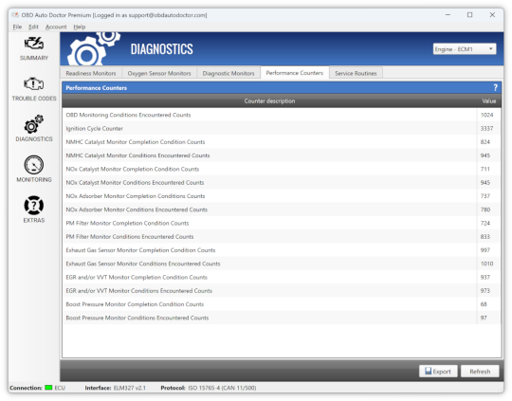Screen dimensions: 512x401
Task: Expand the Engine - ECM1 dropdown
Action: [465, 49]
